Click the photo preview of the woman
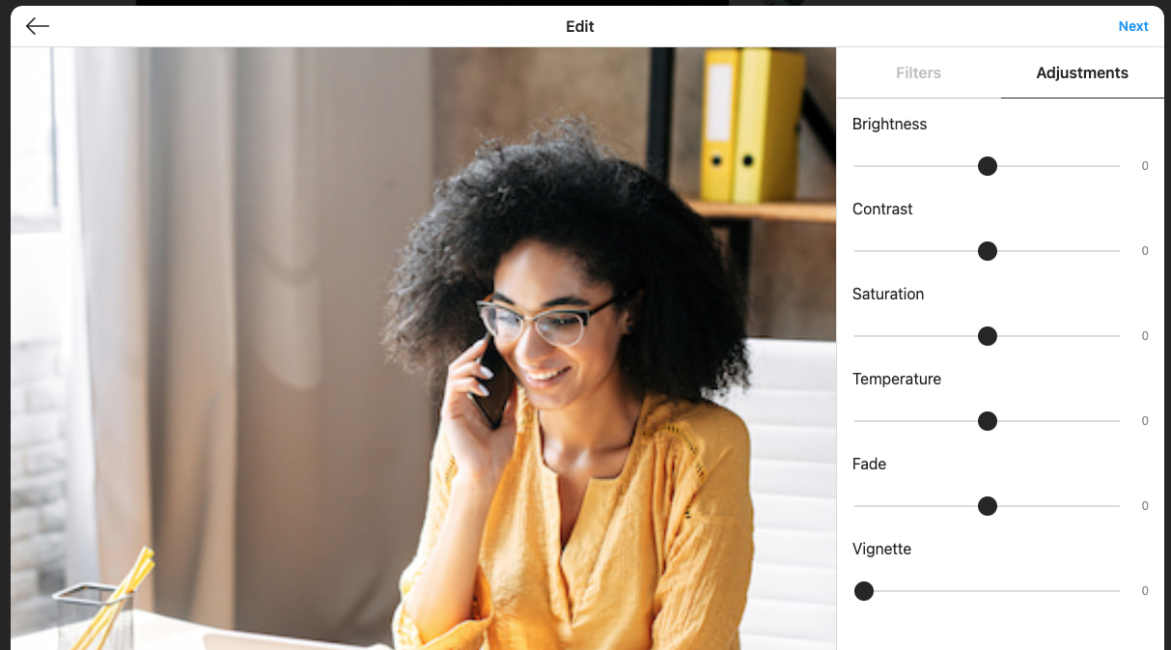Image resolution: width=1171 pixels, height=650 pixels. tap(423, 349)
